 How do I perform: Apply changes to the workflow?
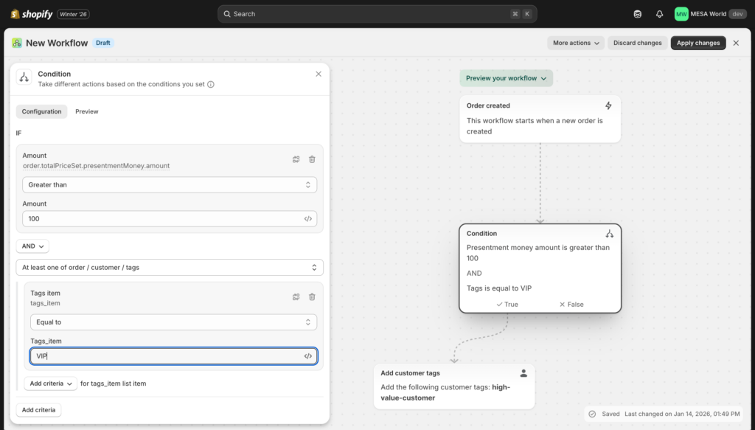[697, 42]
